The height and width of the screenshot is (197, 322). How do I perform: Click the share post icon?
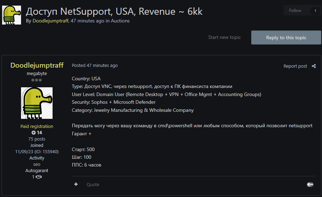click(314, 66)
